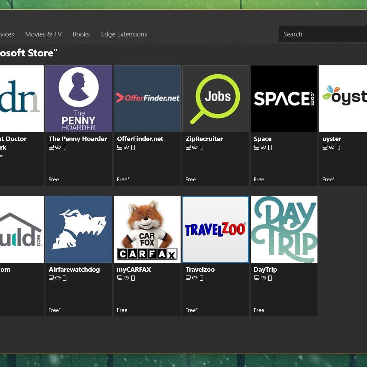The width and height of the screenshot is (367, 367).
Task: Click the PC device icon under DayTrip
Action: 257,278
